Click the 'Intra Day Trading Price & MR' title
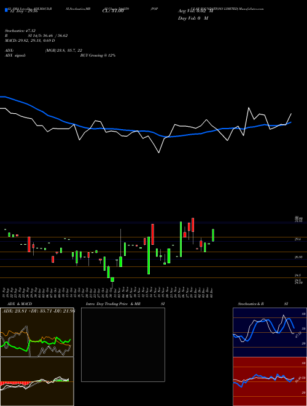This screenshot has width=307, height=406. pyautogui.click(x=113, y=304)
